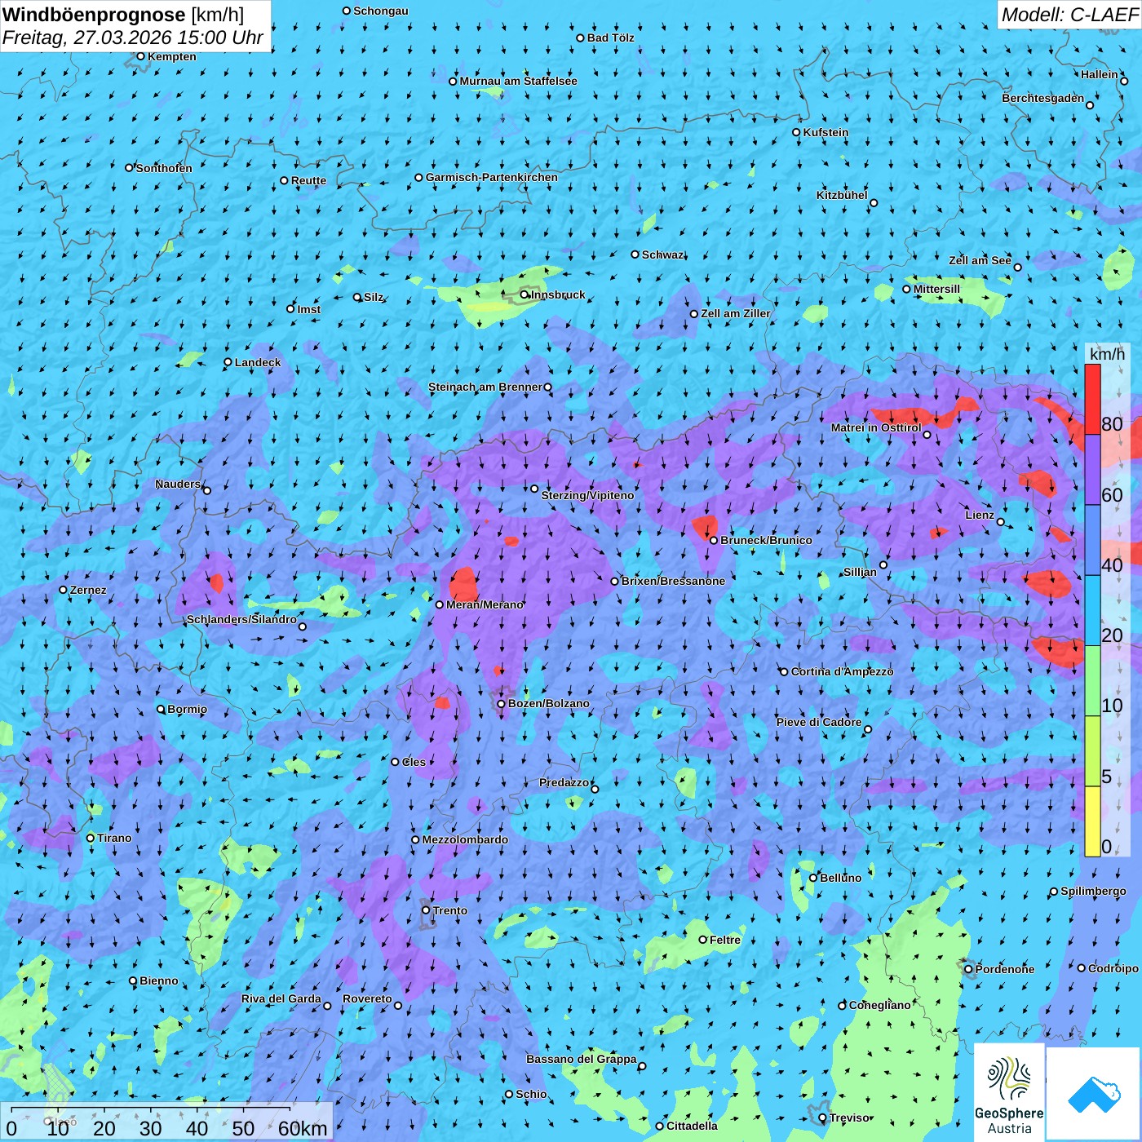Click the Codroipo label
Image resolution: width=1142 pixels, height=1142 pixels.
coord(1113,968)
